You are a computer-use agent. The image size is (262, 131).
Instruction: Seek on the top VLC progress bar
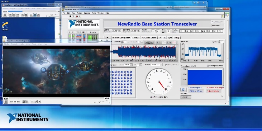point(32,11)
